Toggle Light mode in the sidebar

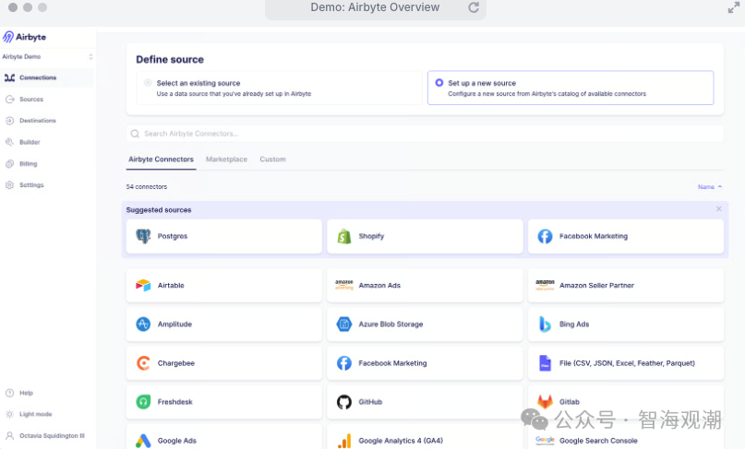click(x=29, y=414)
